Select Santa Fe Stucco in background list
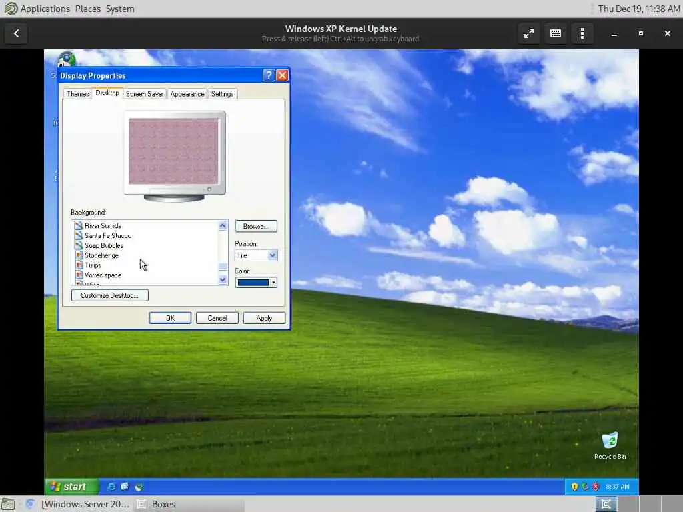The image size is (683, 512). [108, 235]
